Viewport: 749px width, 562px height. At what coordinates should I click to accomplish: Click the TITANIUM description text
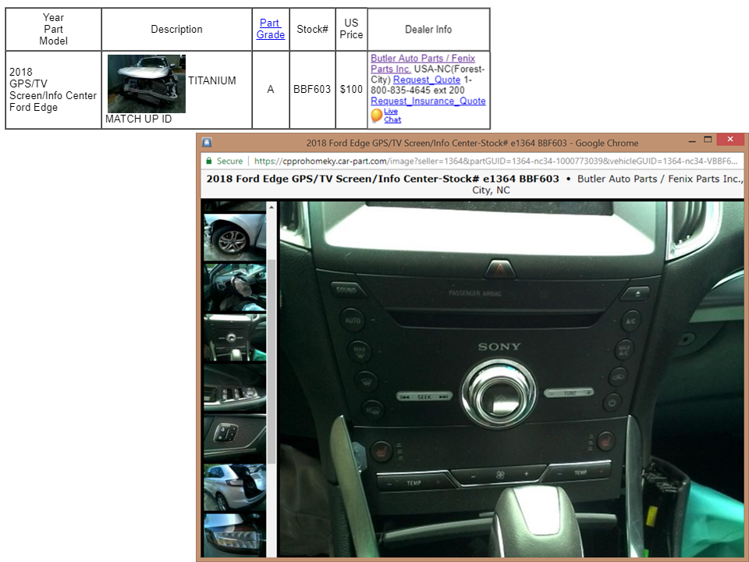212,80
